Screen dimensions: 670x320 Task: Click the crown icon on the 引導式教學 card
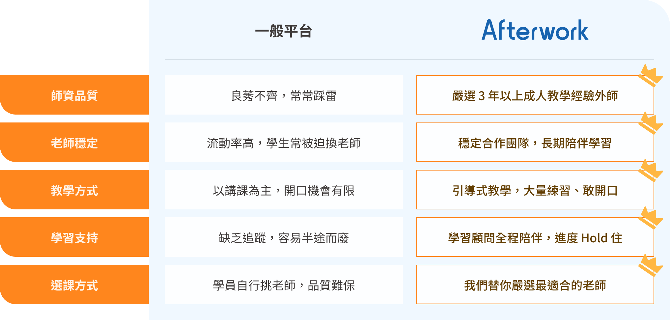point(650,171)
